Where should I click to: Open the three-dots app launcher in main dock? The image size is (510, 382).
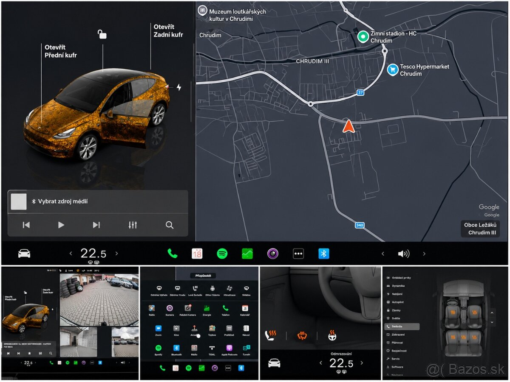[x=298, y=254]
